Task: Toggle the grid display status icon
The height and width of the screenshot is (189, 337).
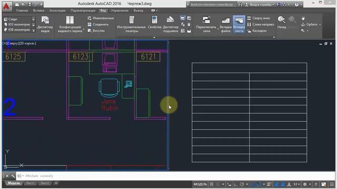Action: pyautogui.click(x=212, y=184)
